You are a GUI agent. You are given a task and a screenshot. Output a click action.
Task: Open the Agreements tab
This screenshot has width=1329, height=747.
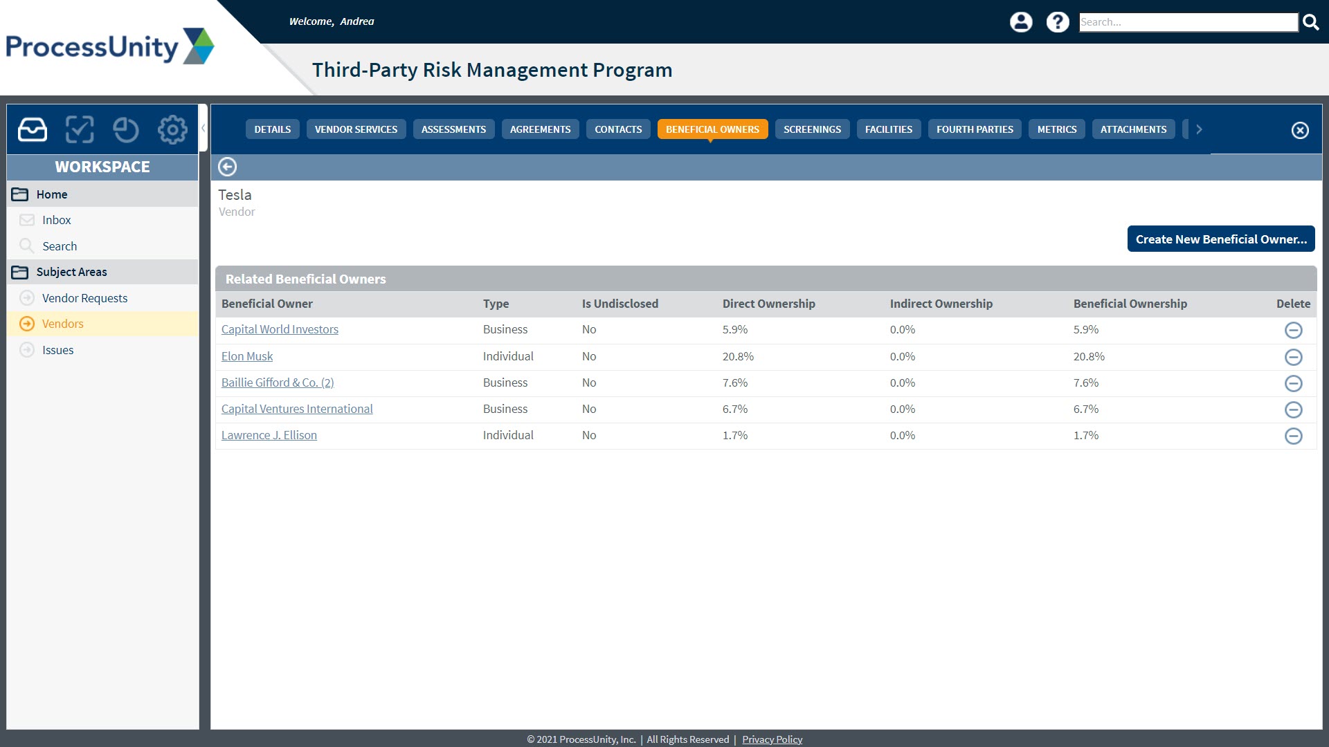pos(540,129)
